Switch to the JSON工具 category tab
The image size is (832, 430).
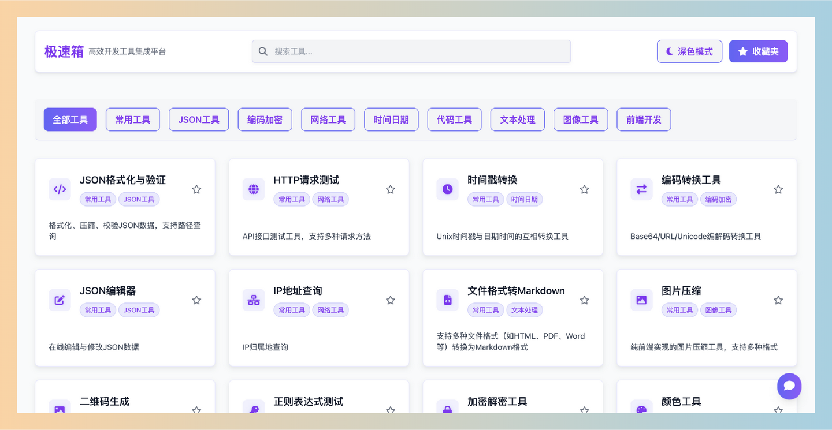pos(199,119)
